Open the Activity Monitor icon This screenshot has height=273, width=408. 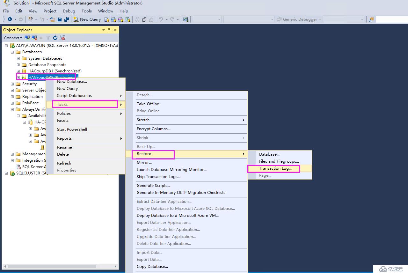(186, 19)
